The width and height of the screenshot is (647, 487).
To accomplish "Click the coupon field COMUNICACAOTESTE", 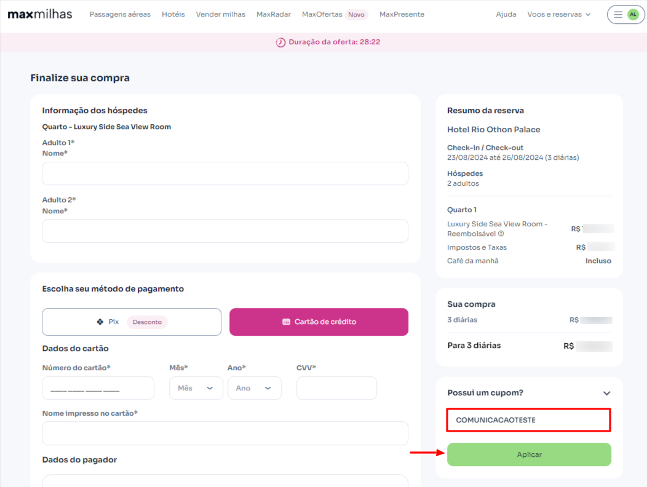I will (x=528, y=420).
